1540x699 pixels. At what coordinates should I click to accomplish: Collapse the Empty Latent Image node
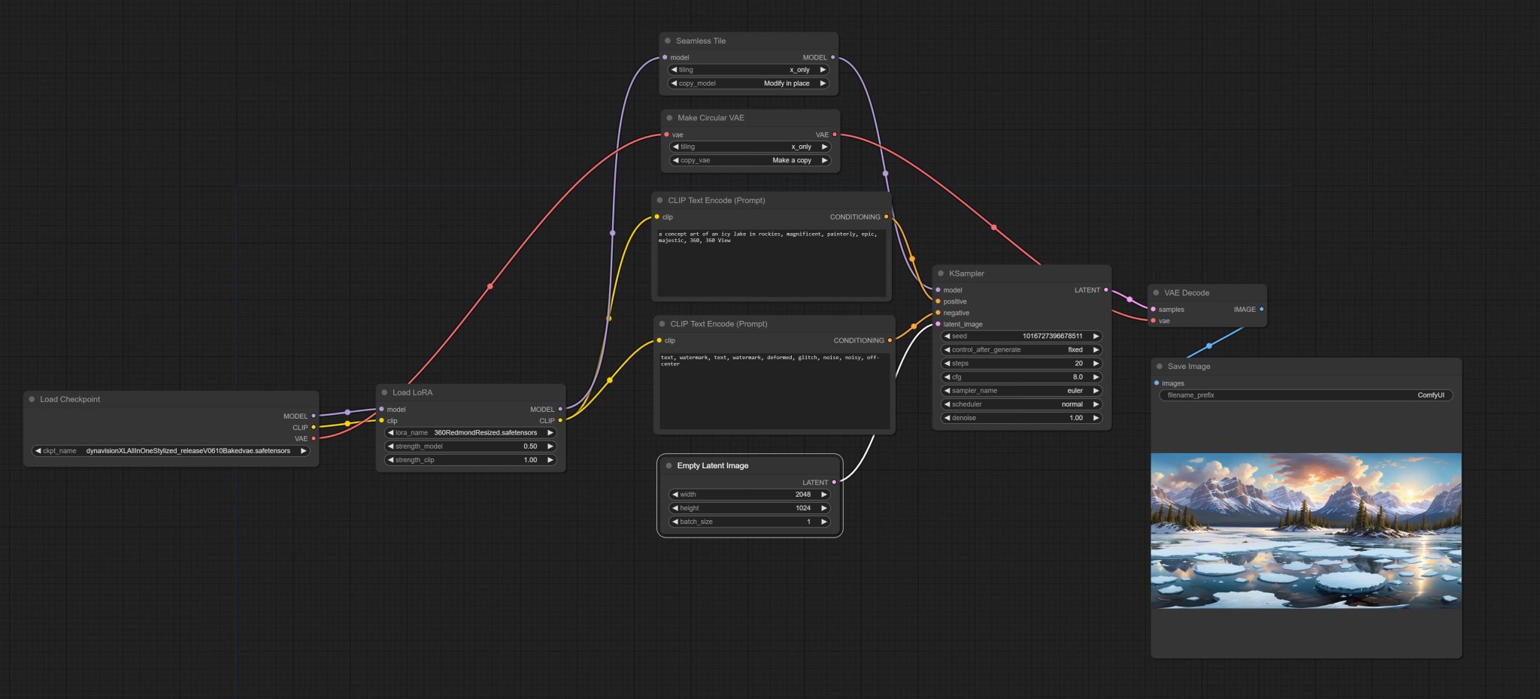point(669,466)
